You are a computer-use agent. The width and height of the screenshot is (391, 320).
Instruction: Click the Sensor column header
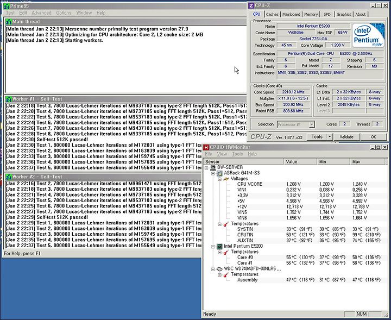244,161
